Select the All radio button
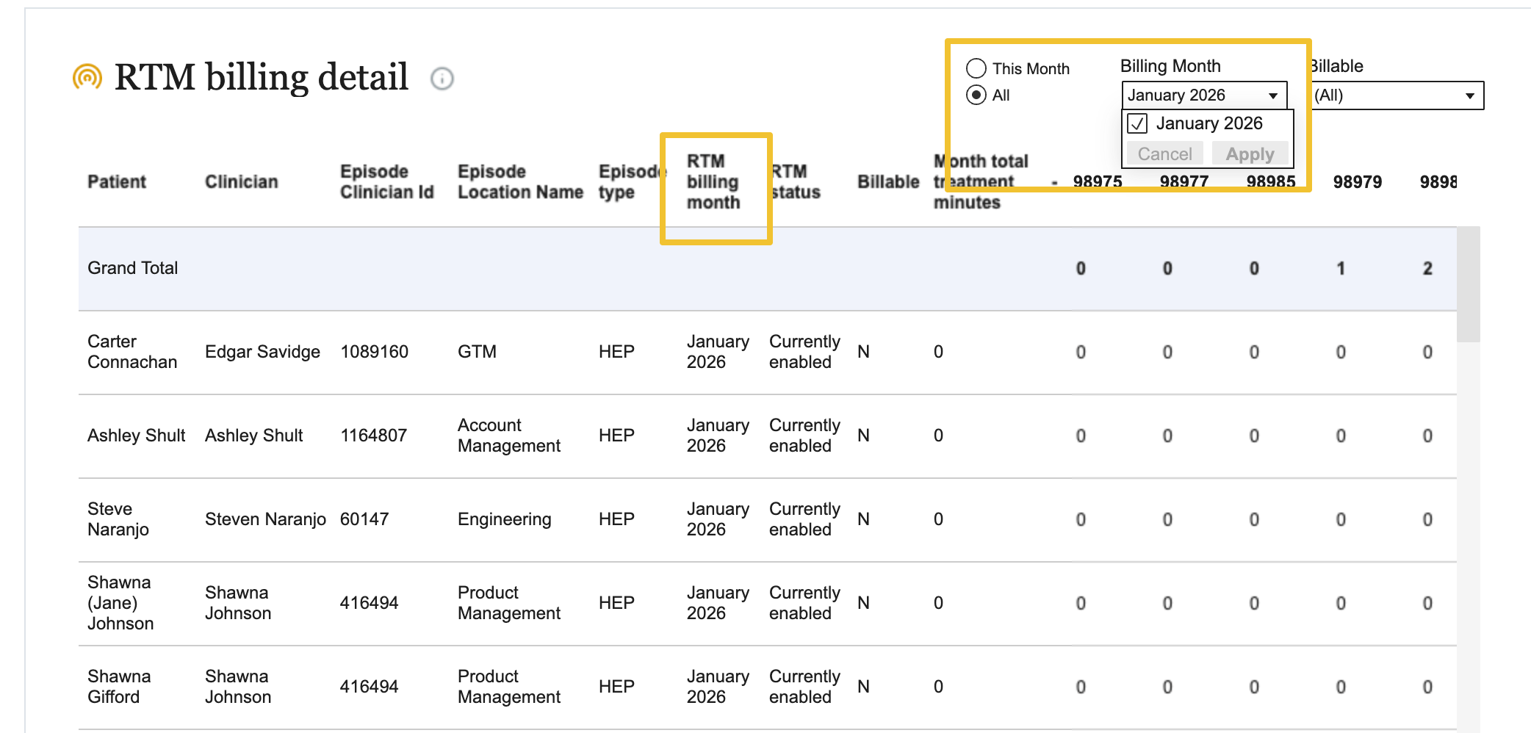The height and width of the screenshot is (733, 1531). (x=976, y=95)
